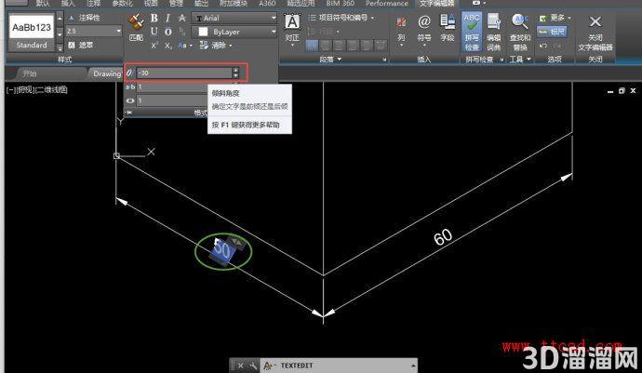Minimize the drawing viewport window
Viewport: 642px width, 373px height.
[x=610, y=92]
